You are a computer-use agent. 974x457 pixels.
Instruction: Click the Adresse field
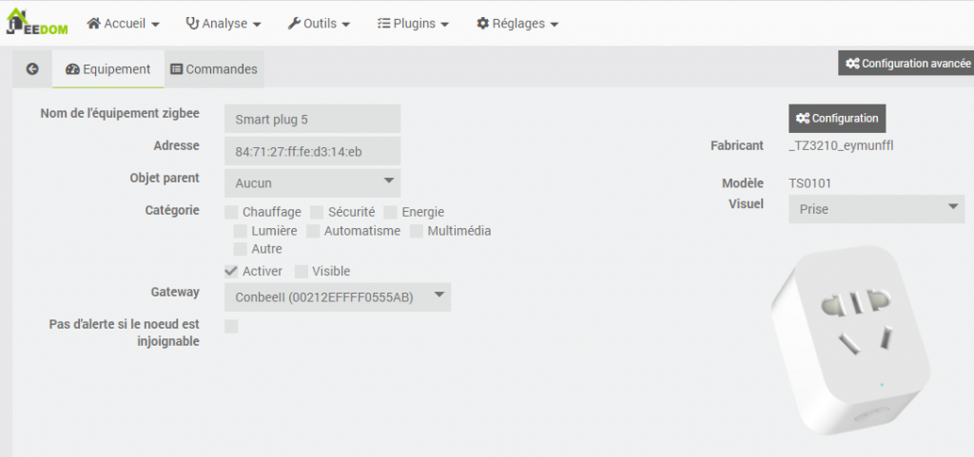coord(312,151)
